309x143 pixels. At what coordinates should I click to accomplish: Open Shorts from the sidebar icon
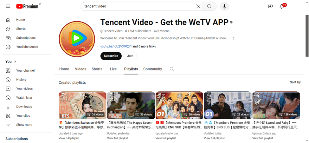(8, 29)
